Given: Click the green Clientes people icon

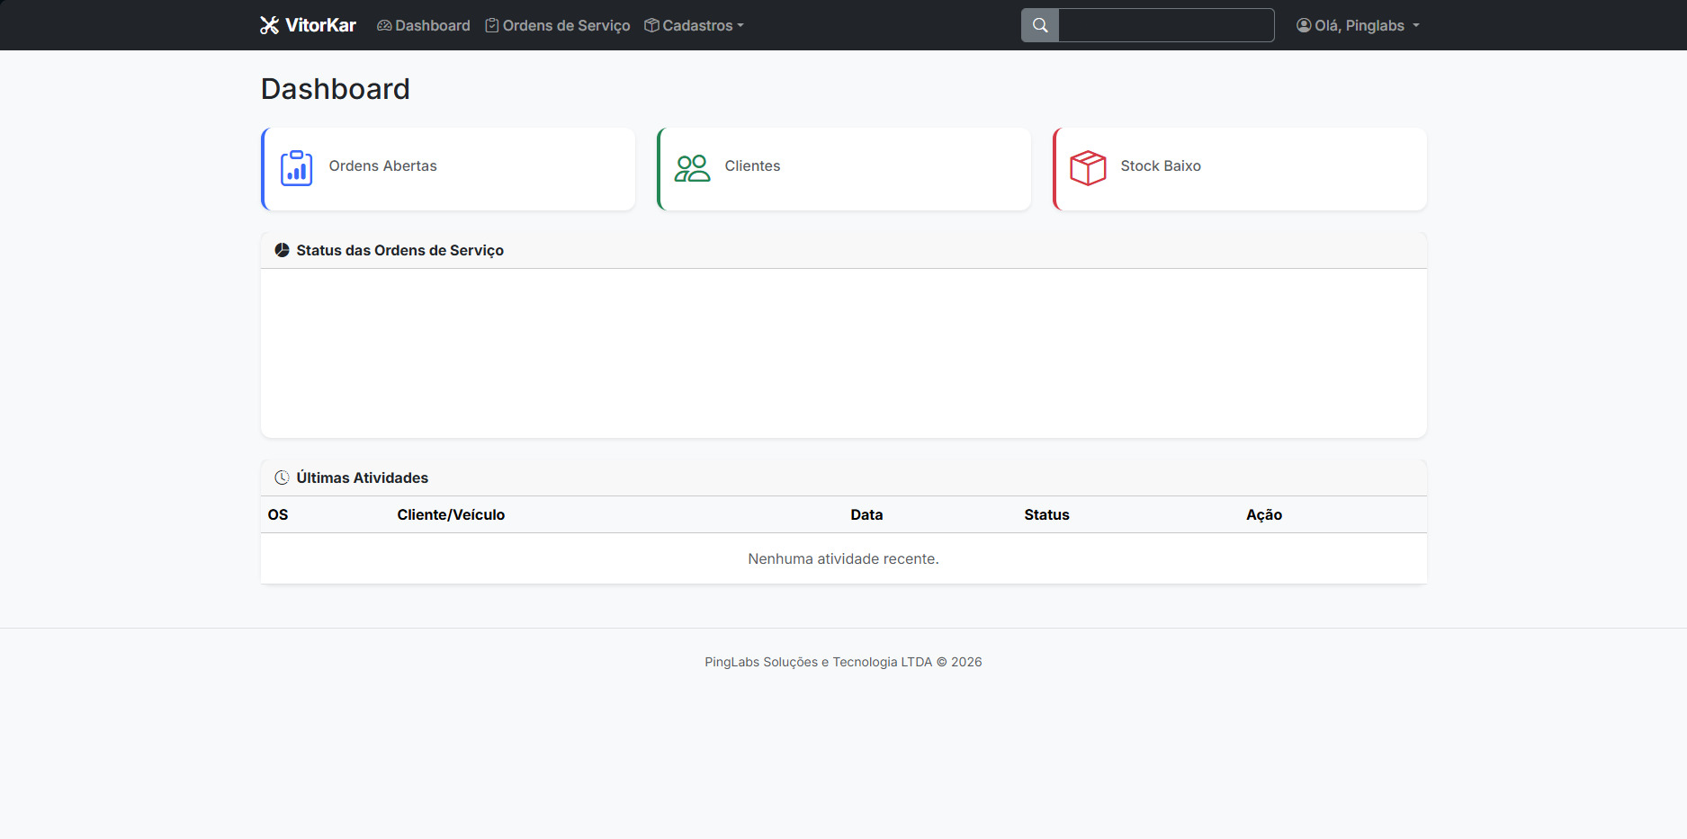Looking at the screenshot, I should (x=692, y=168).
